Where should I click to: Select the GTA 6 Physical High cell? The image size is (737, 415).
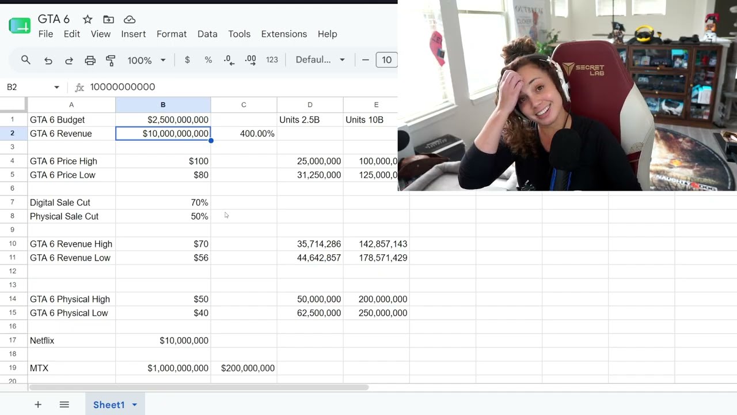click(71, 300)
